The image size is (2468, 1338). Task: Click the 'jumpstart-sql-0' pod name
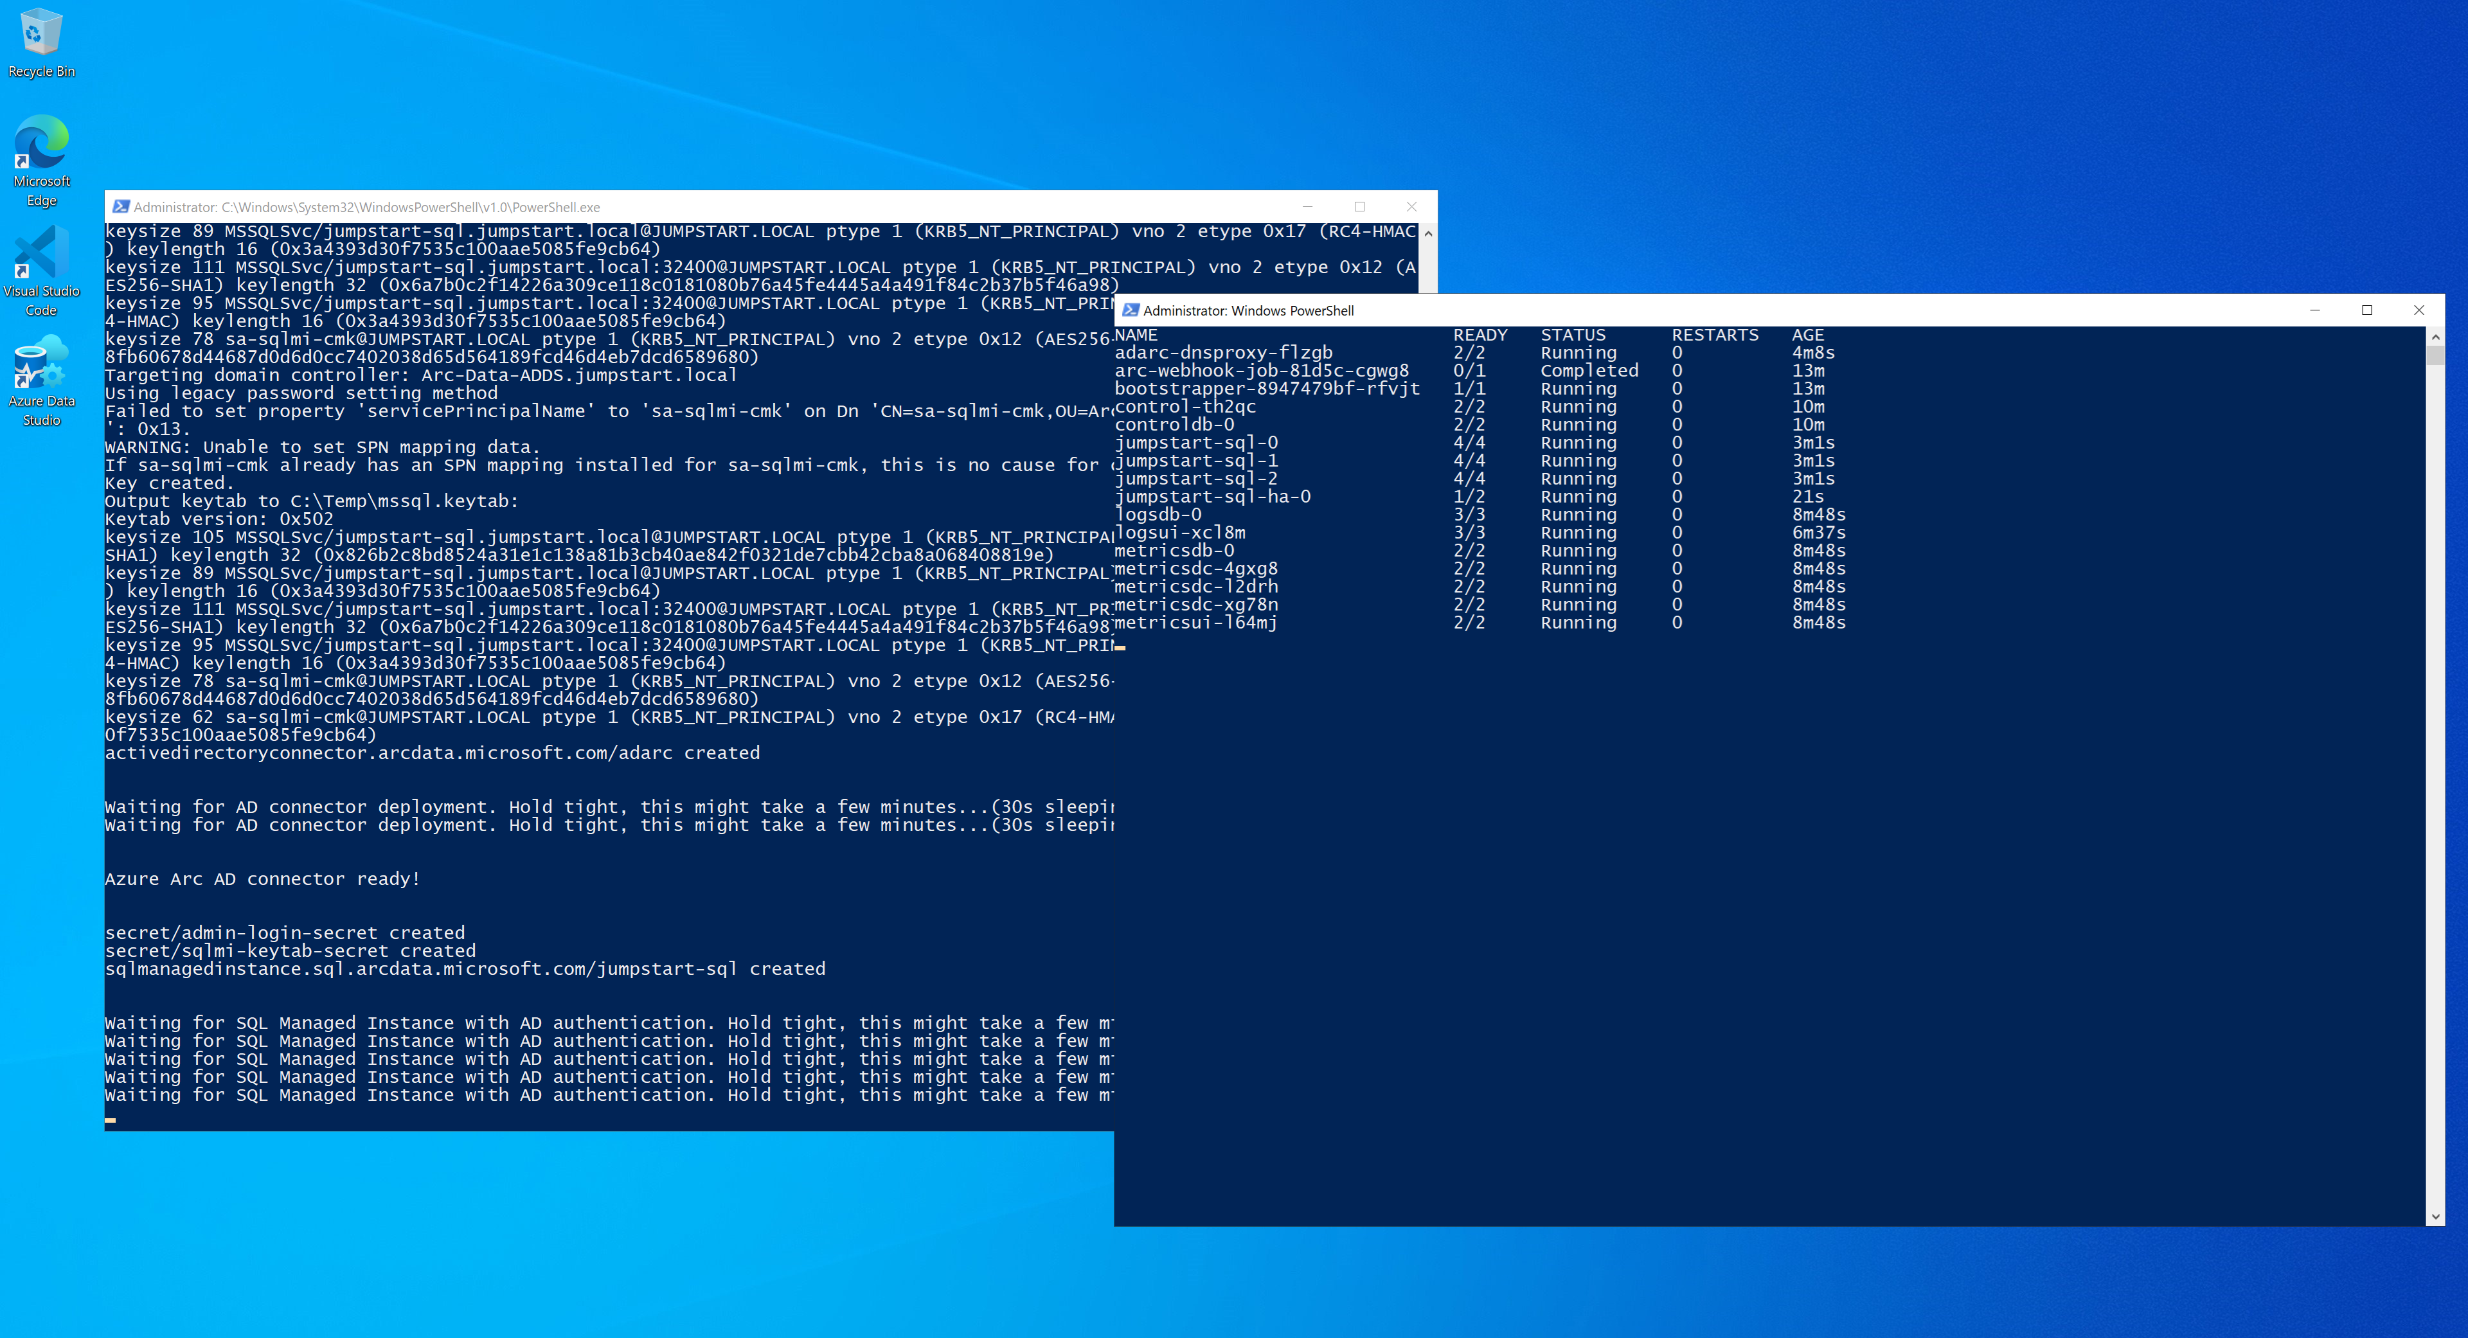point(1195,443)
